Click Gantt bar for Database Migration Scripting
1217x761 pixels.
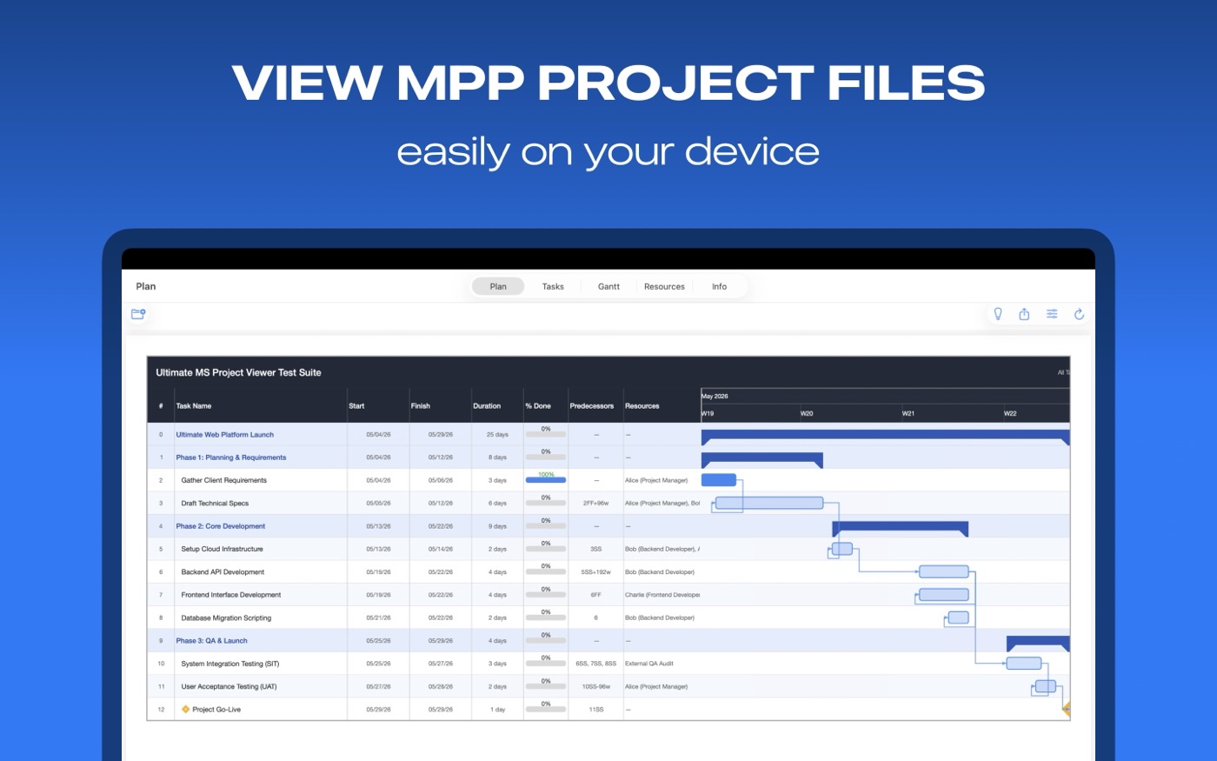pos(958,617)
